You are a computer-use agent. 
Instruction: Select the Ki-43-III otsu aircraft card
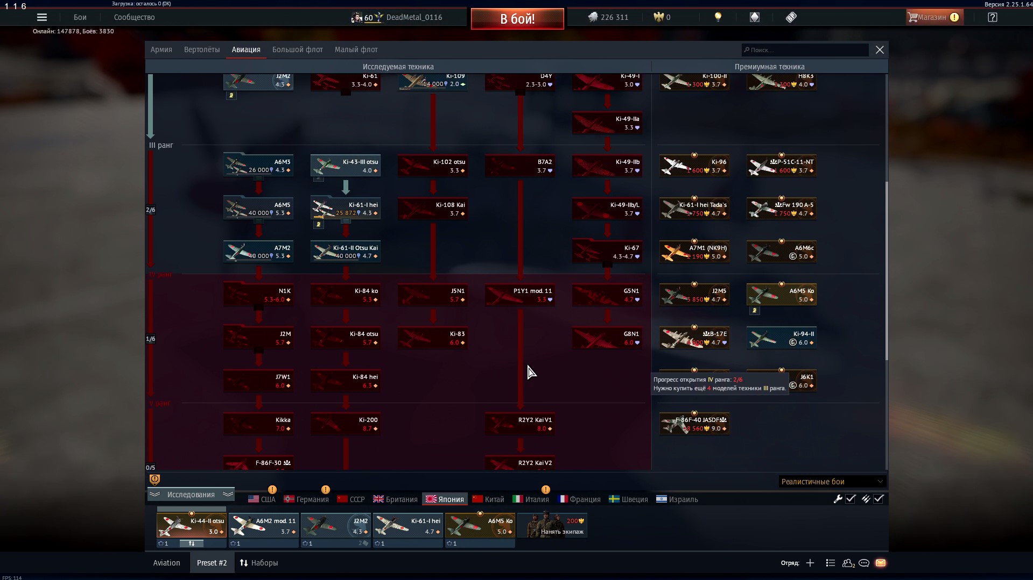point(346,166)
